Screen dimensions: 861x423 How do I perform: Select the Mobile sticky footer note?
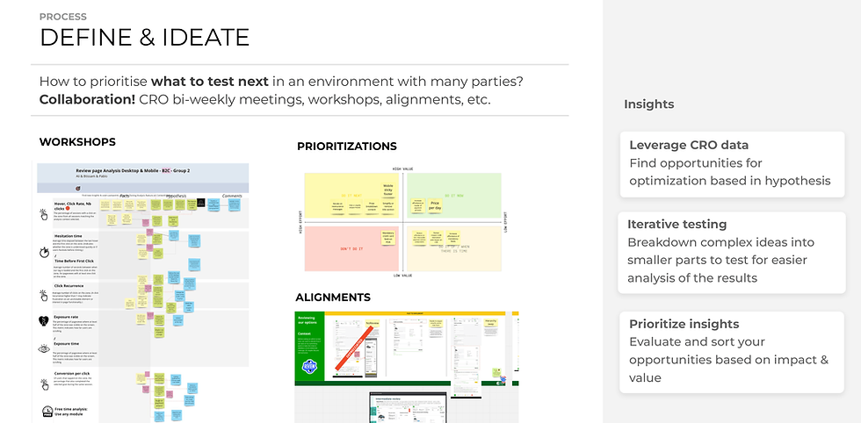[388, 188]
